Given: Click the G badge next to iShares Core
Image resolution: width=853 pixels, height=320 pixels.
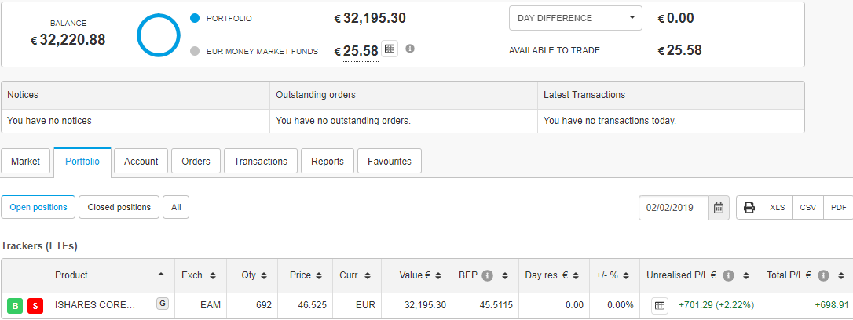Looking at the screenshot, I should click(x=162, y=304).
